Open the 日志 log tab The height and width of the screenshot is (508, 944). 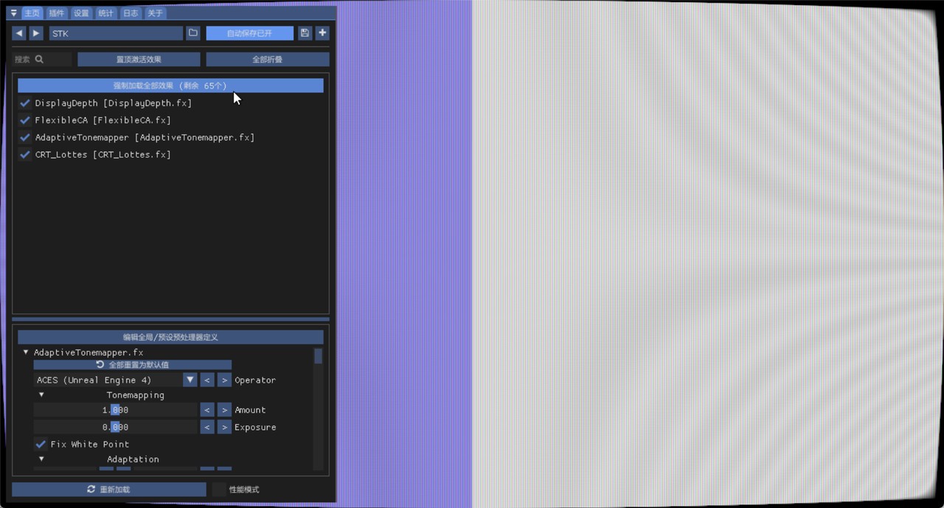tap(131, 13)
